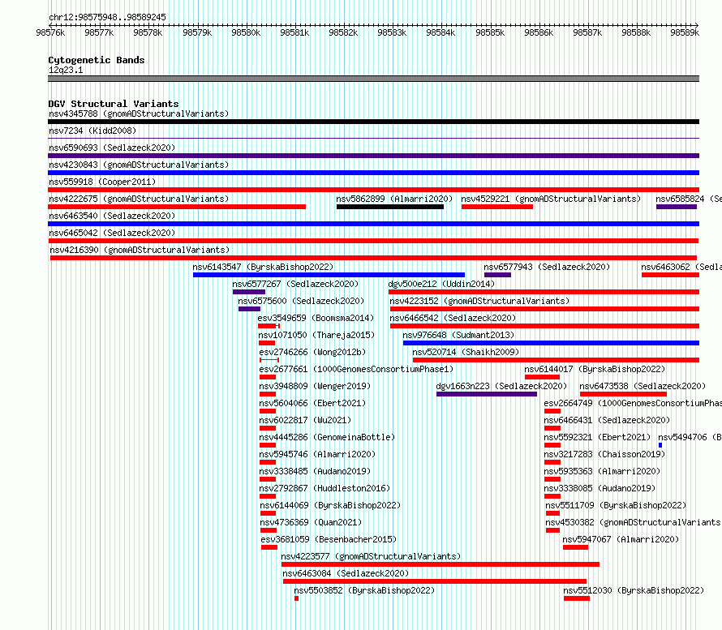Open nsv4216390 gnomAD variant label

click(x=140, y=250)
